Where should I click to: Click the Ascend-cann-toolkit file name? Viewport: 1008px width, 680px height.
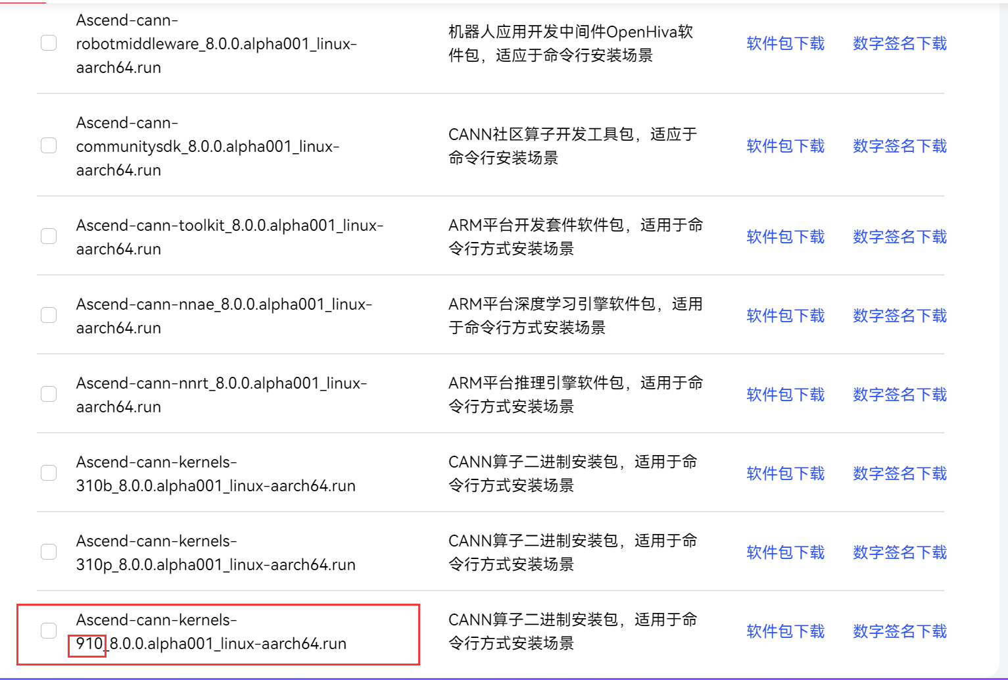(229, 237)
